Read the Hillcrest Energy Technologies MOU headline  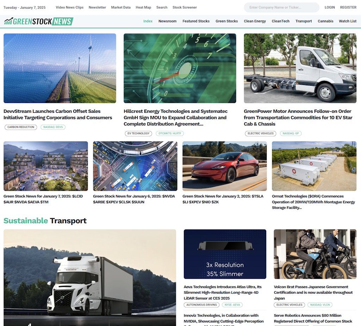click(x=175, y=117)
